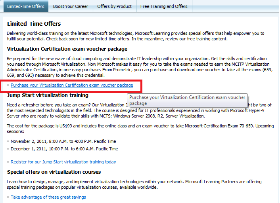Select the November 2, 2011 session line
280x203 pixels.
pos(63,141)
